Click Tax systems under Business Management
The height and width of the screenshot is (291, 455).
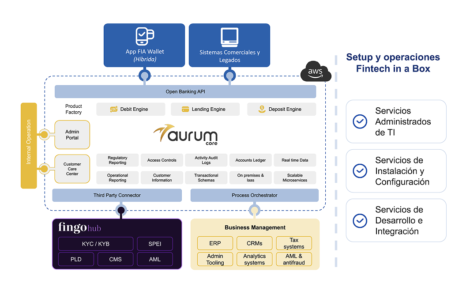coord(294,243)
